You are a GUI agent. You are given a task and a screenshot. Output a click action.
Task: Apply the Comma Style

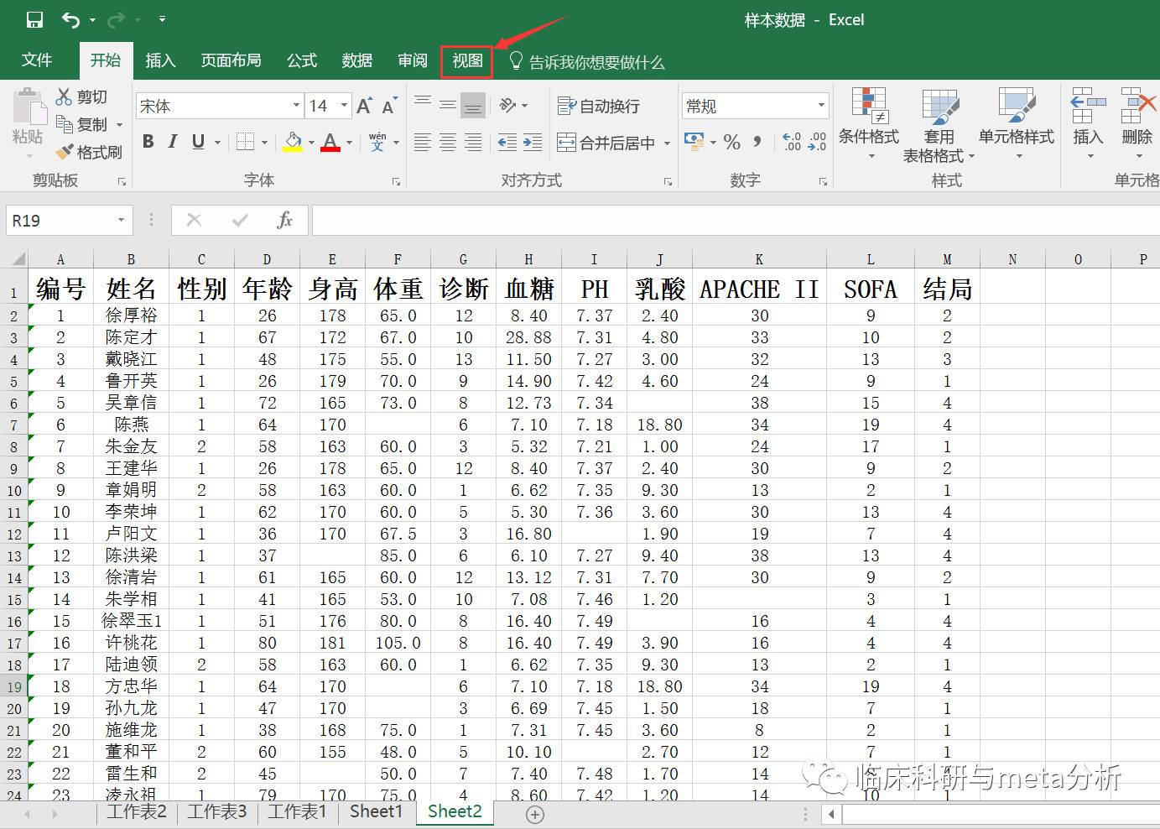click(x=757, y=142)
